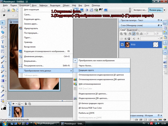Expand Selection tool options arrow
The image size is (168, 126).
[6, 28]
